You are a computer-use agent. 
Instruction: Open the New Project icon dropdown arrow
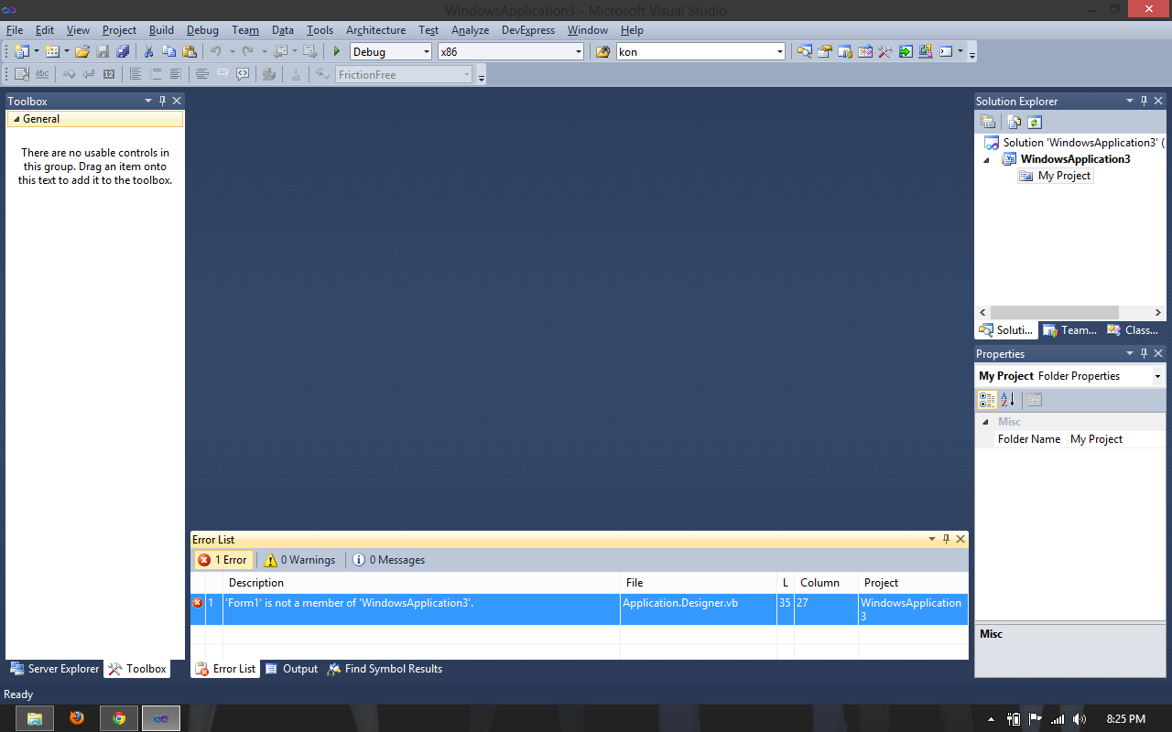click(x=37, y=51)
